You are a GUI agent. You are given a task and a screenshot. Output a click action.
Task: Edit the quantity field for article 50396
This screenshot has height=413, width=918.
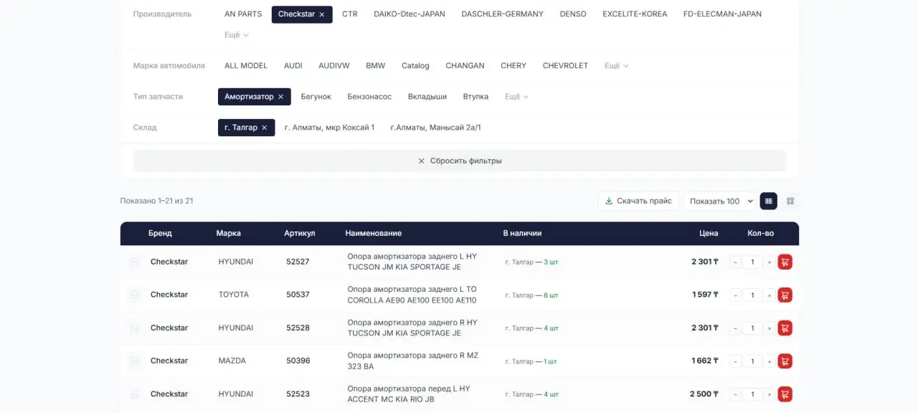pyautogui.click(x=752, y=361)
